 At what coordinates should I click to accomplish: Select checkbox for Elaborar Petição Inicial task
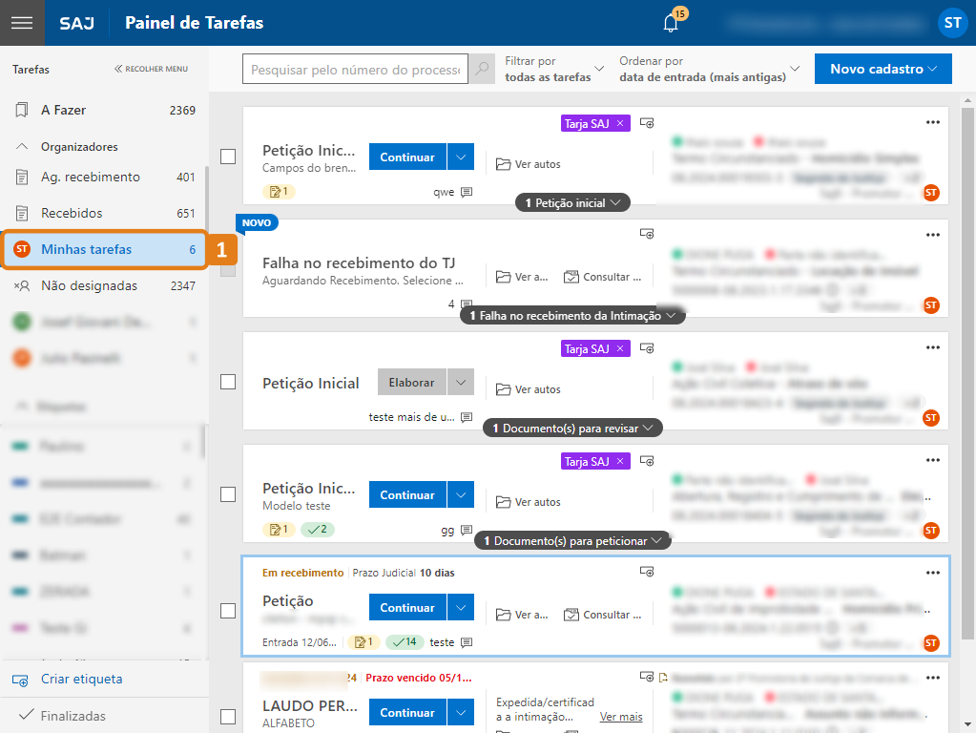click(228, 382)
